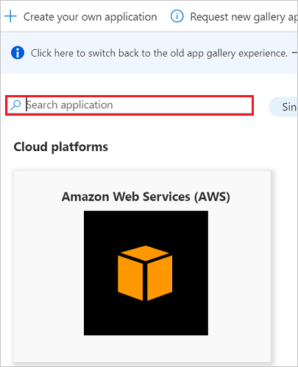Click the arrow at the banner's right edge

pos(294,52)
